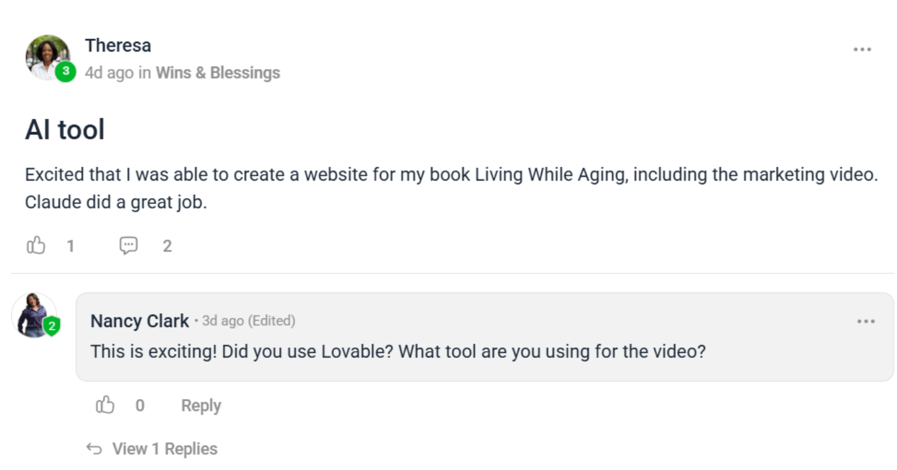897x470 pixels.
Task: Click Theresa's profile picture
Action: pyautogui.click(x=47, y=57)
